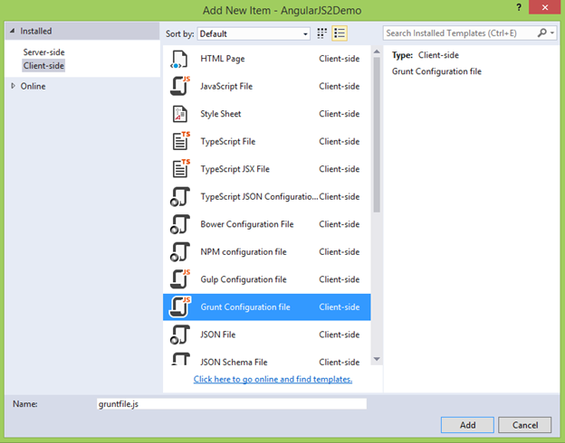Viewport: 565px width, 443px height.
Task: Click Add to create the item
Action: pyautogui.click(x=467, y=425)
